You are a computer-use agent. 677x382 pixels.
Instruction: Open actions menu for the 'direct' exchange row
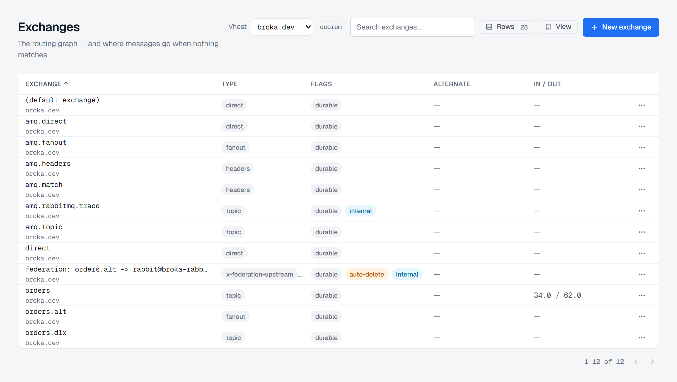(642, 253)
